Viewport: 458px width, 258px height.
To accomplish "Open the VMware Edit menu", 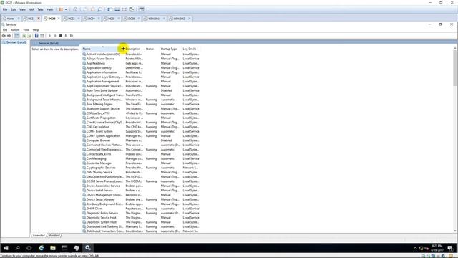I will click(14, 9).
